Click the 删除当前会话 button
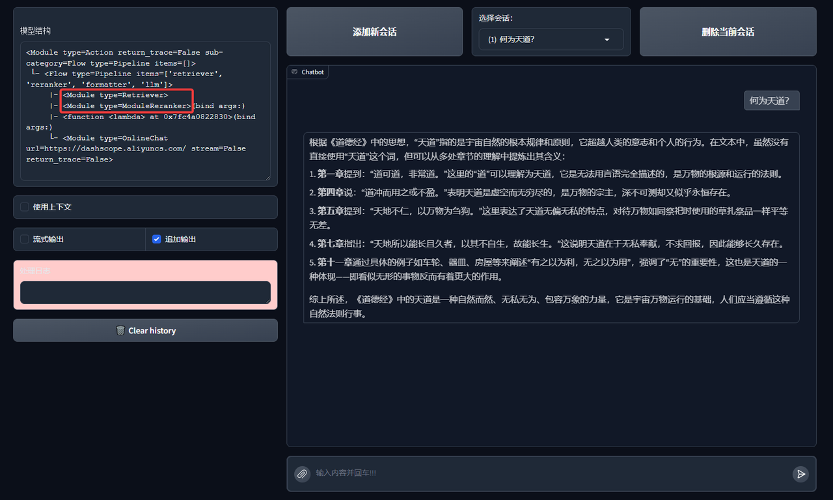The height and width of the screenshot is (500, 833). coord(728,32)
